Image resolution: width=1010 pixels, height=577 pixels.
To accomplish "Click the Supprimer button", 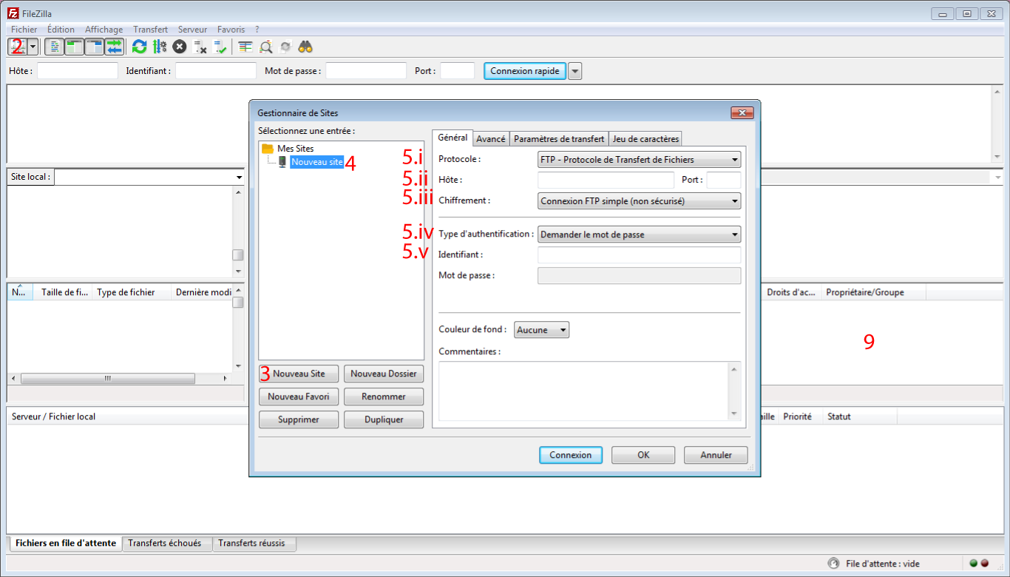I will [299, 419].
